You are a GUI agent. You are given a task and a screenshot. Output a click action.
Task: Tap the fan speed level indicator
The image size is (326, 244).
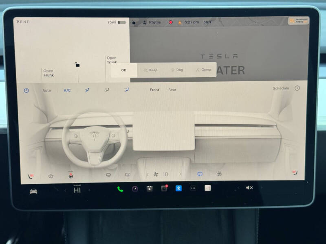[x=164, y=174]
